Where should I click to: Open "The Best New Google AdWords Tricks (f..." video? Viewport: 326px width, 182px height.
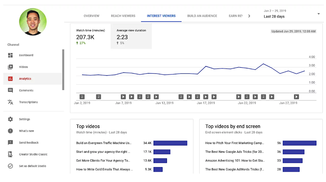click(x=234, y=169)
